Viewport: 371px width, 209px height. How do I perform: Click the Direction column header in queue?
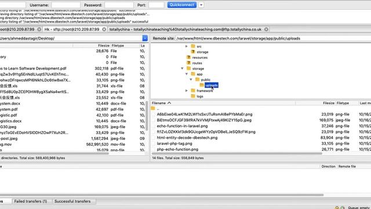click(x=328, y=167)
